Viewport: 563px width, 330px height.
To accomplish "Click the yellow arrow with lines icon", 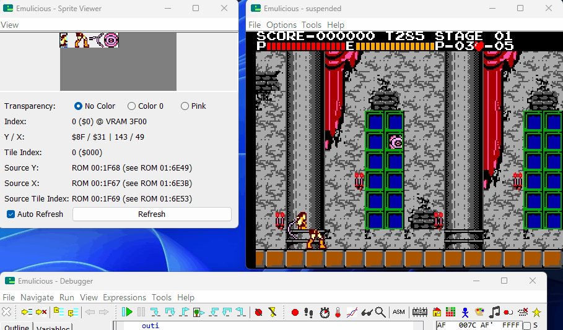I will tap(27, 312).
